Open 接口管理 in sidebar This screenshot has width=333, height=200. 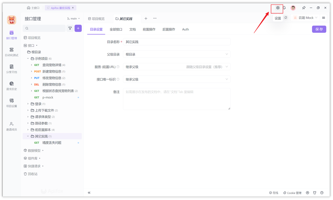coord(11,35)
